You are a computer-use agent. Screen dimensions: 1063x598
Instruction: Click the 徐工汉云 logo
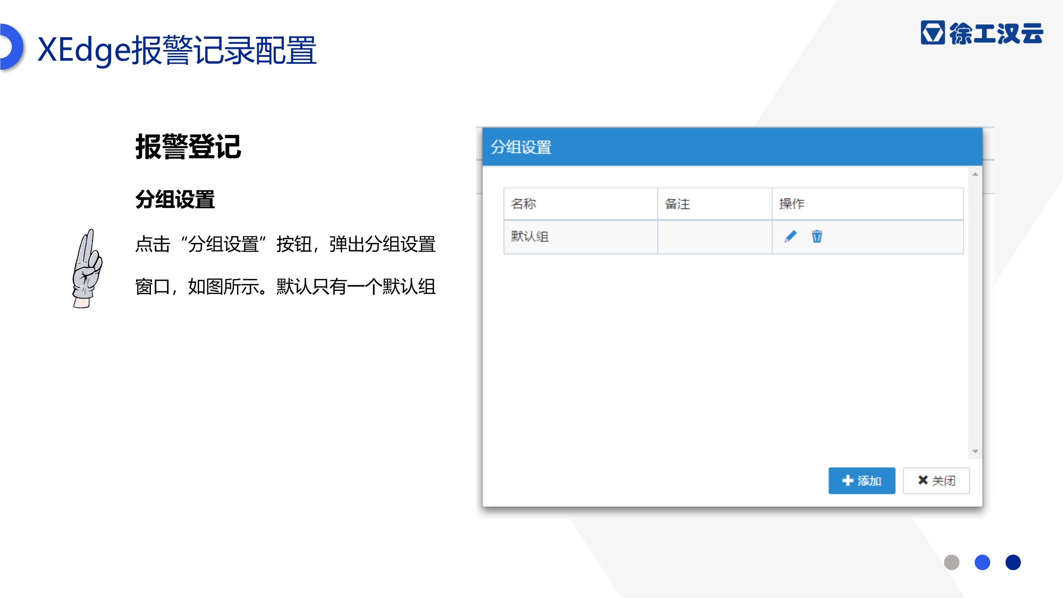[982, 33]
